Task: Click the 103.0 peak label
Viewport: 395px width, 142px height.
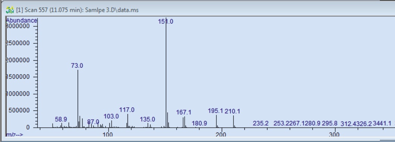Action: click(x=111, y=116)
